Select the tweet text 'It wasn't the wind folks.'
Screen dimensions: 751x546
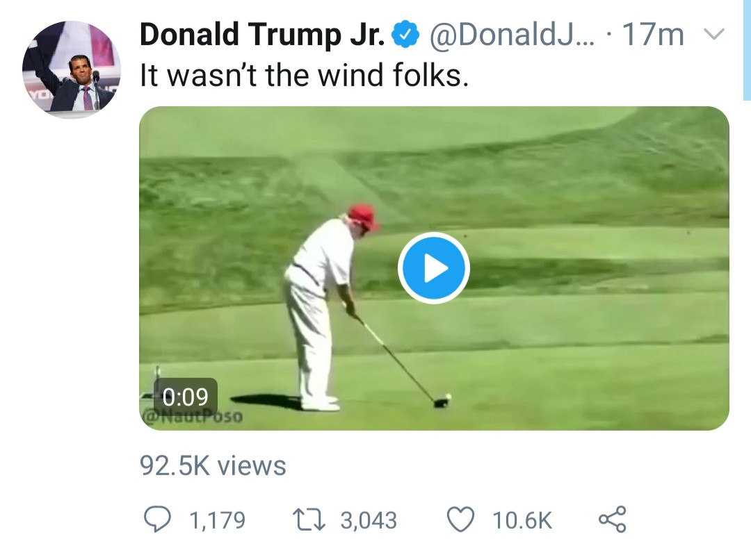point(305,75)
